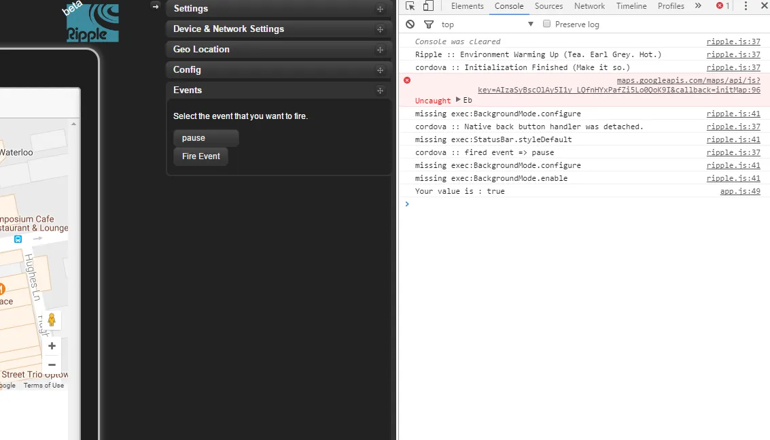Image resolution: width=770 pixels, height=440 pixels.
Task: Click the Waterloo map label
Action: (x=16, y=152)
